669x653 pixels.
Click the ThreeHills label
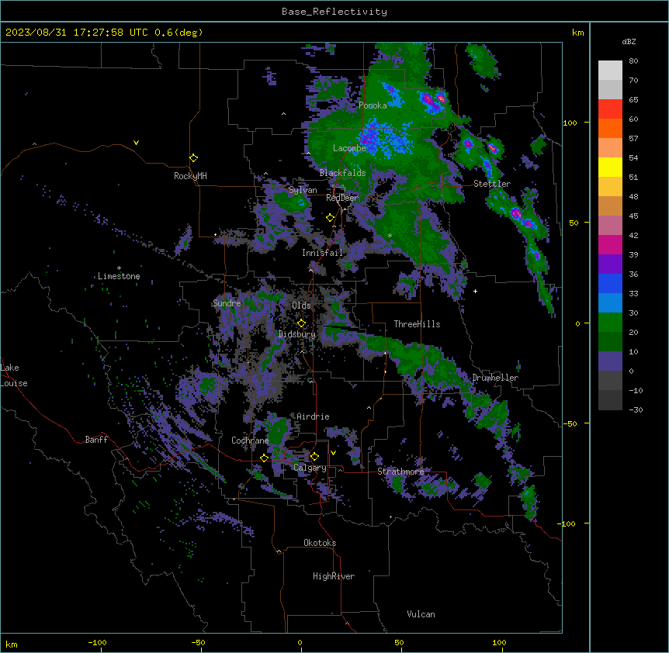point(417,324)
